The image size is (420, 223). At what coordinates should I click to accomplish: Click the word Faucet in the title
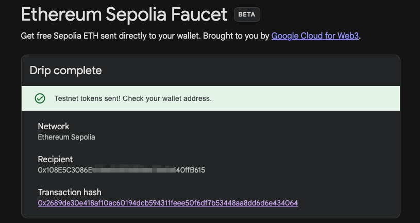(x=199, y=14)
